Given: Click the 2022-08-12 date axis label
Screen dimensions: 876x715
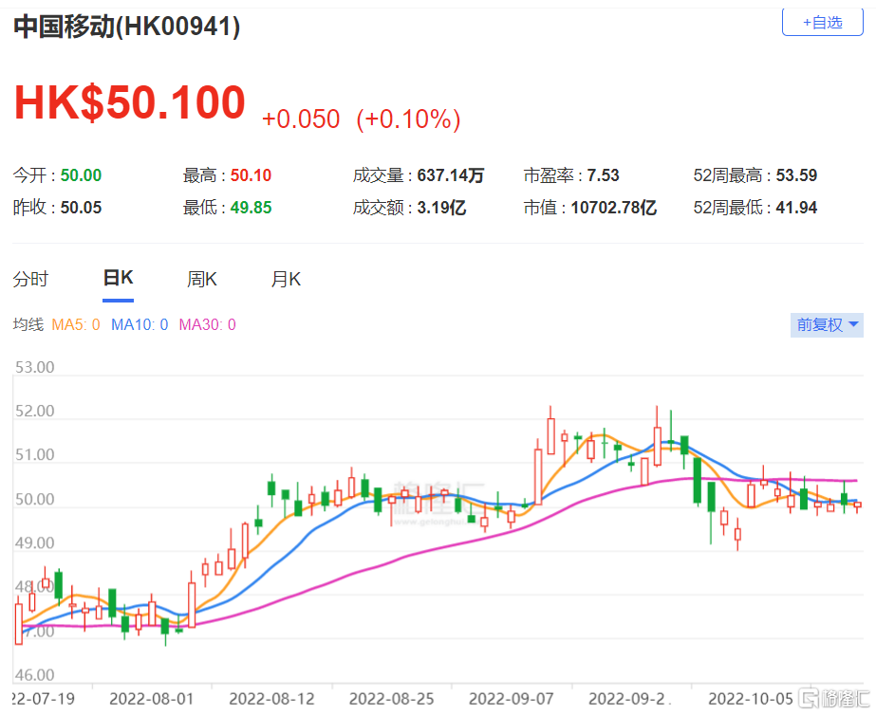Looking at the screenshot, I should pos(271,699).
